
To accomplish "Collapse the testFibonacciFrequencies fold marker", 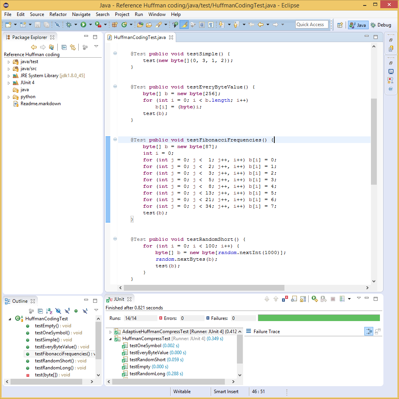I will tap(115, 139).
